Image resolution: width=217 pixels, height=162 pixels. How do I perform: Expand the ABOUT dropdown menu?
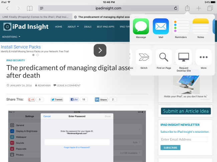[x=73, y=27]
